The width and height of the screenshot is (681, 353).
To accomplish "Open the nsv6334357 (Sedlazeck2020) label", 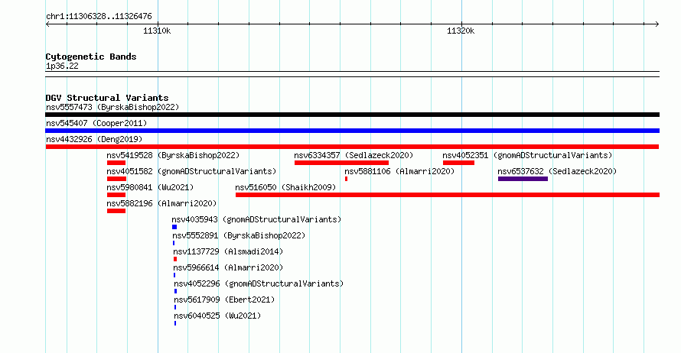I will (354, 155).
